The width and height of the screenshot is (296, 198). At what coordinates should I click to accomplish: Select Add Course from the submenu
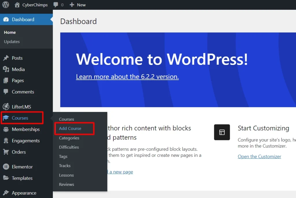coord(70,128)
